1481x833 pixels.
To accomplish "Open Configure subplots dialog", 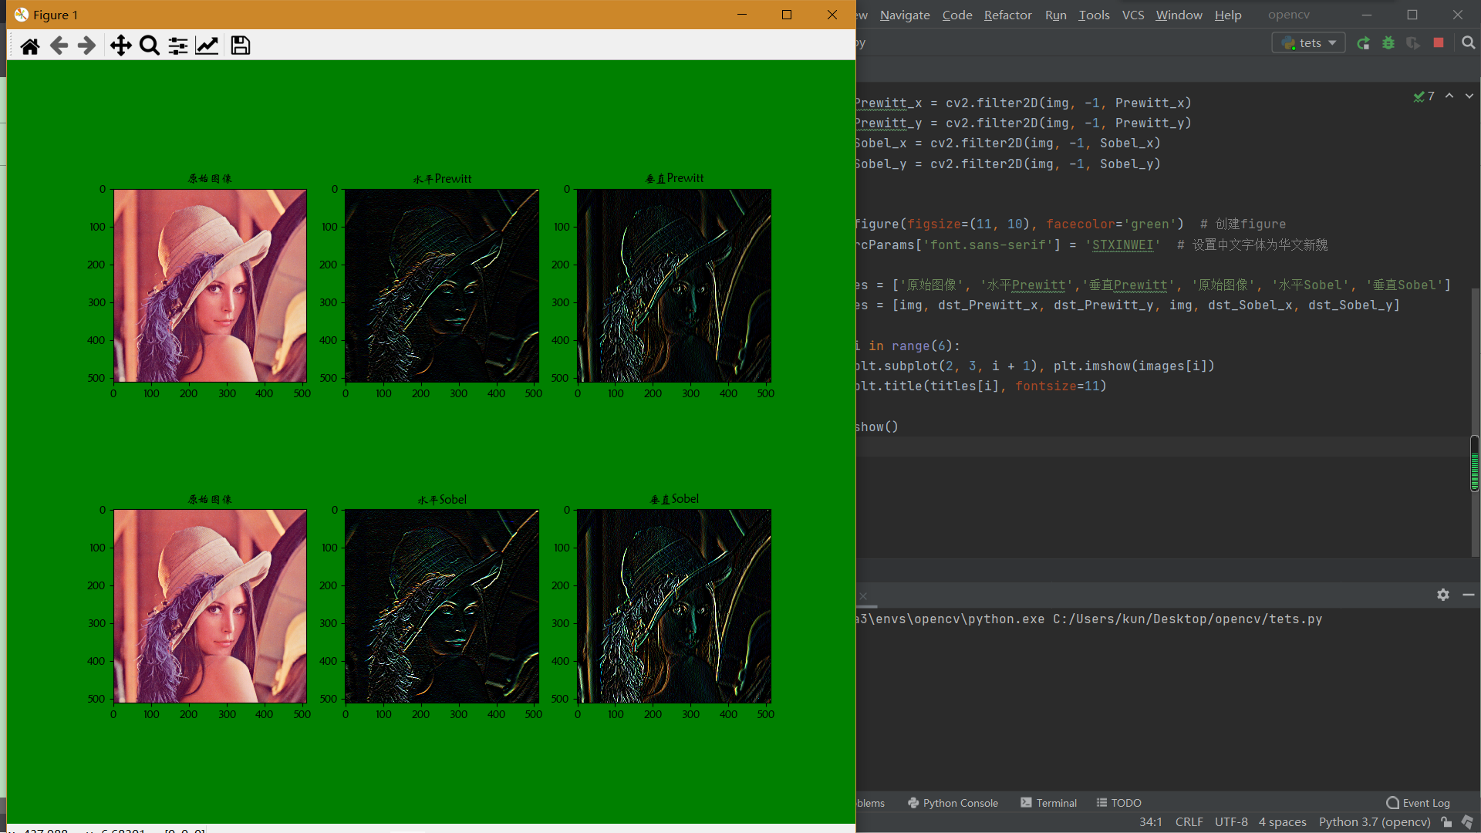I will click(x=178, y=46).
